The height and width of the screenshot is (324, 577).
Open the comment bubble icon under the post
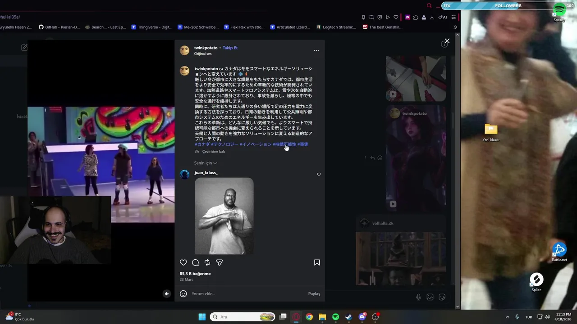[x=195, y=262]
